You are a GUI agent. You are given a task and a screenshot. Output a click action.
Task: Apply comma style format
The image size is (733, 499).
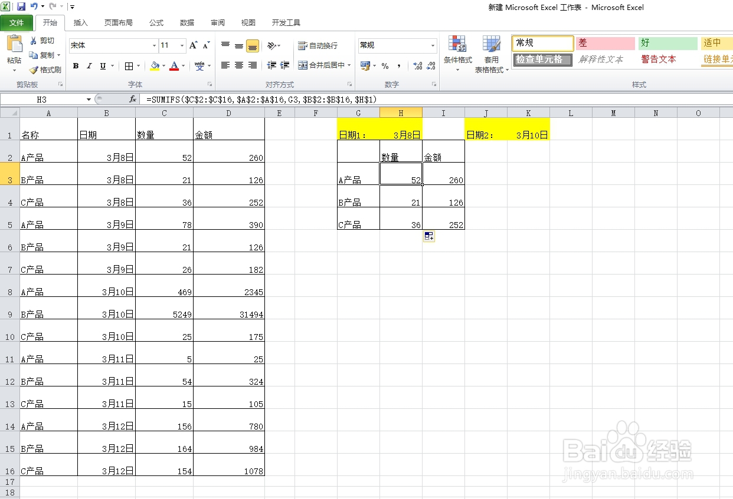pos(399,66)
